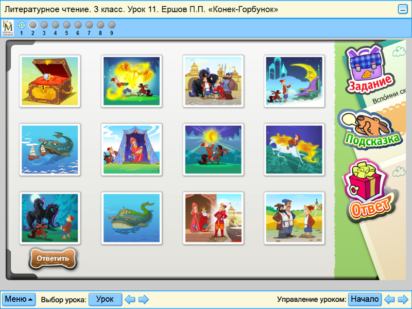Open the Меню dropdown
This screenshot has width=412, height=309.
tap(19, 299)
